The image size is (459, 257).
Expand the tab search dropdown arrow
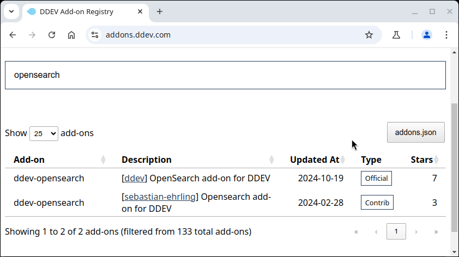11,11
